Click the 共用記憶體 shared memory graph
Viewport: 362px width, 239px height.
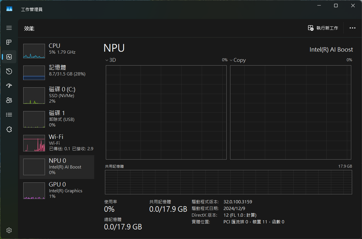click(229, 182)
